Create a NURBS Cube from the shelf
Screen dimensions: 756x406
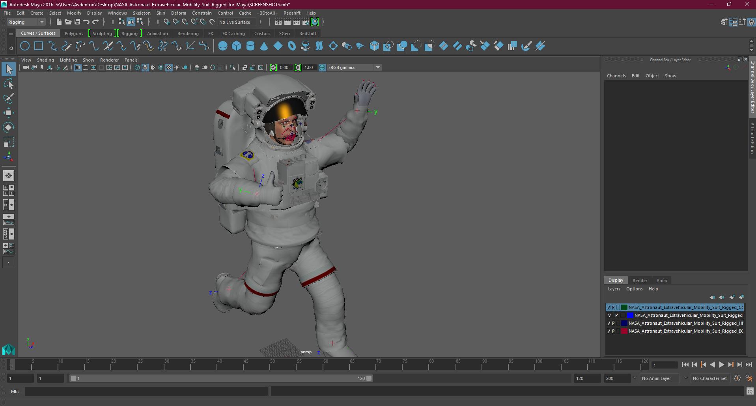click(237, 46)
